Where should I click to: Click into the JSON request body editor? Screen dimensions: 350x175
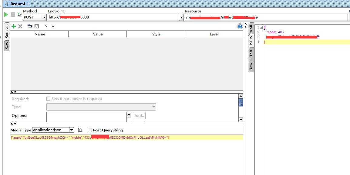point(126,155)
